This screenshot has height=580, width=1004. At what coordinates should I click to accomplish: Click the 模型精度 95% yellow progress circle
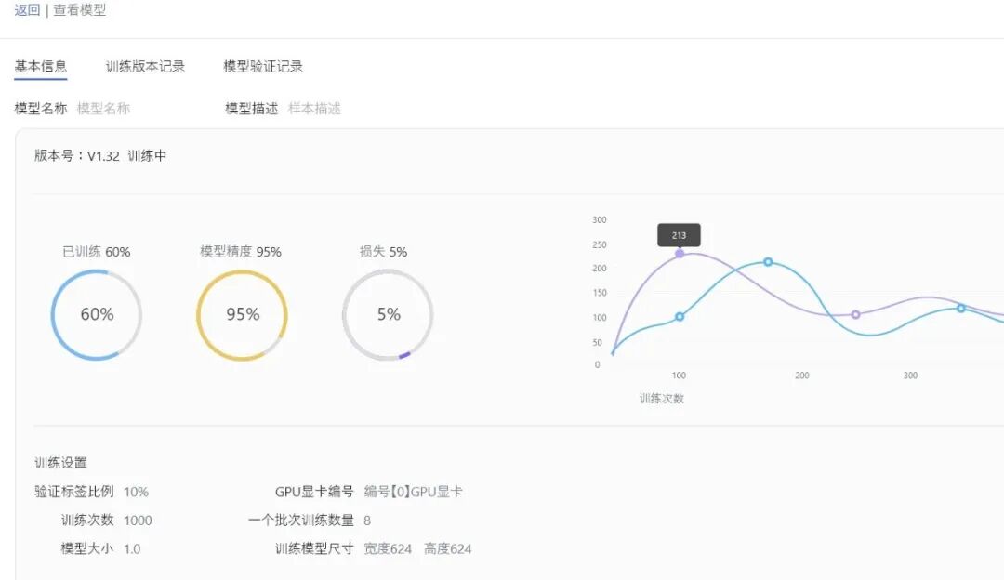tap(243, 314)
